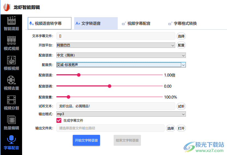Select 字幕配音 microphone icon
The height and width of the screenshot is (155, 227).
(x=11, y=139)
